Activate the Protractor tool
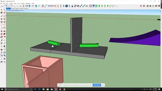Viewport: 162px width, 91px height. pos(2,43)
